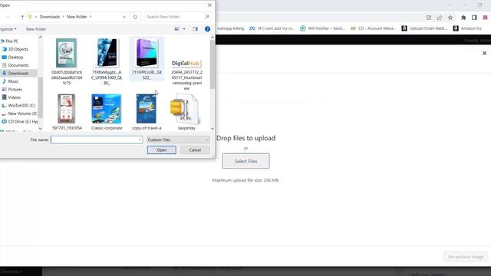The width and height of the screenshot is (491, 276).
Task: Select Downloads in navigation pane
Action: [15, 74]
